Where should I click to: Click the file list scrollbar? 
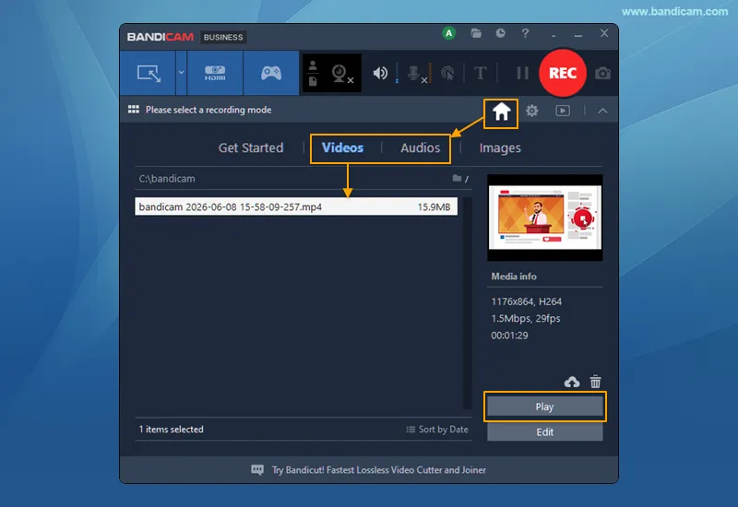(467, 303)
